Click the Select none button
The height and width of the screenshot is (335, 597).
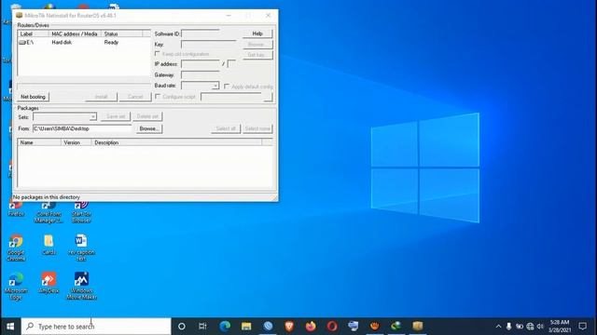(257, 128)
